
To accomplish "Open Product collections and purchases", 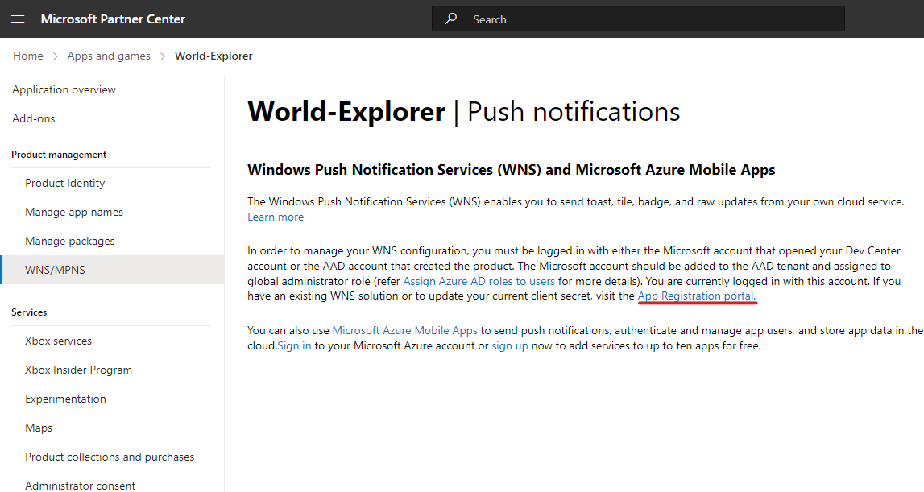I will tap(110, 457).
